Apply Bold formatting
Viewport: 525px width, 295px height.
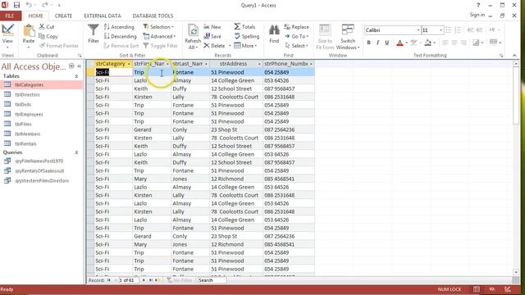(368, 43)
